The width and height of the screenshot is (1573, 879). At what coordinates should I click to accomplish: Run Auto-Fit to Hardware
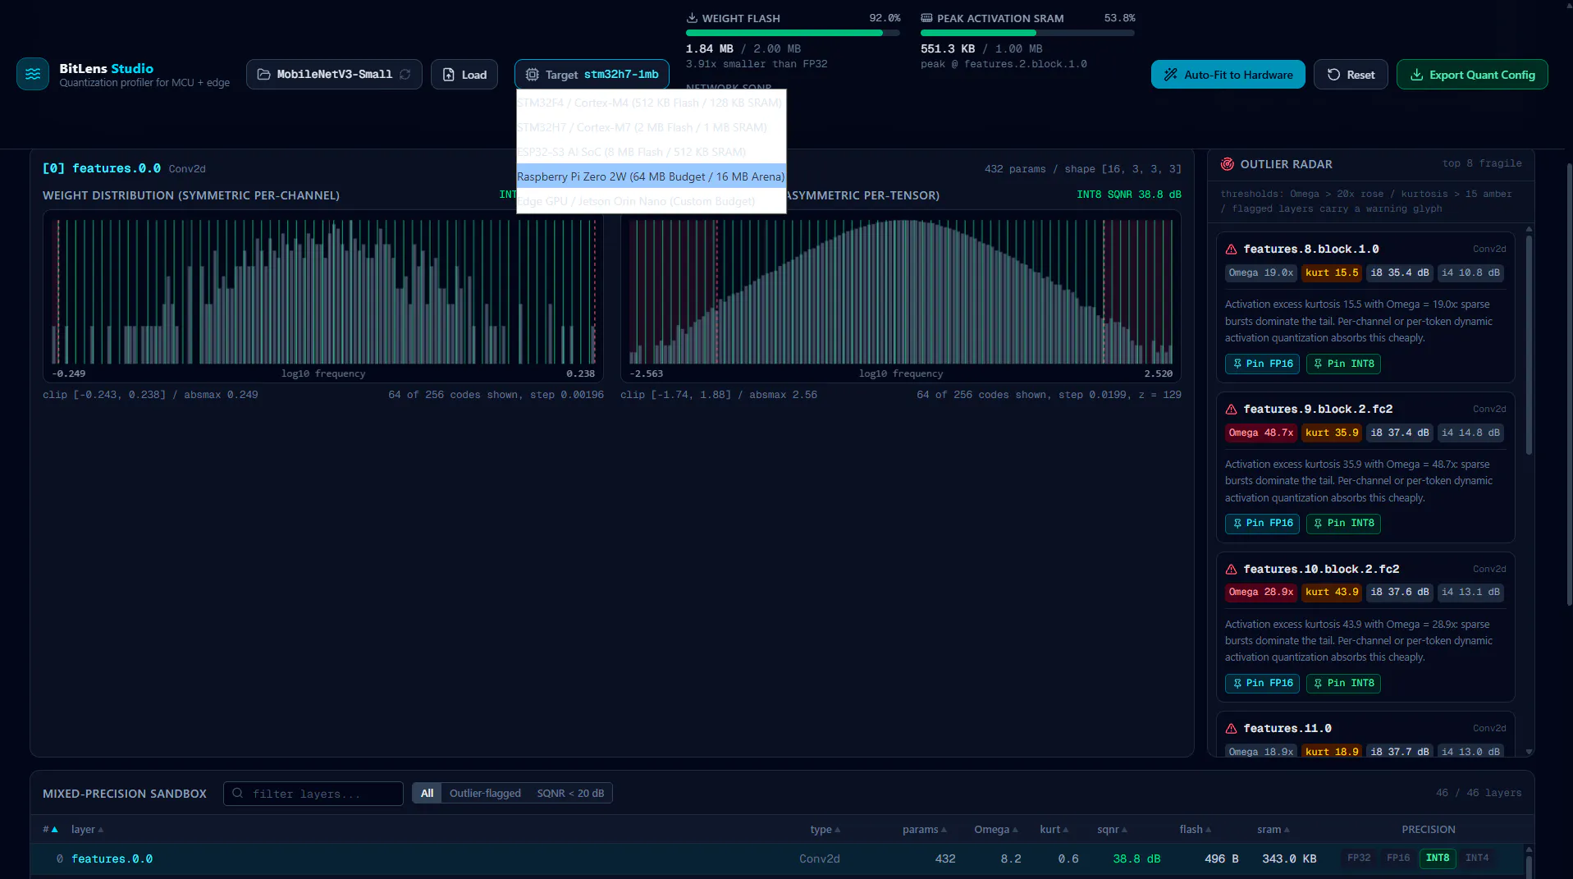pyautogui.click(x=1228, y=75)
